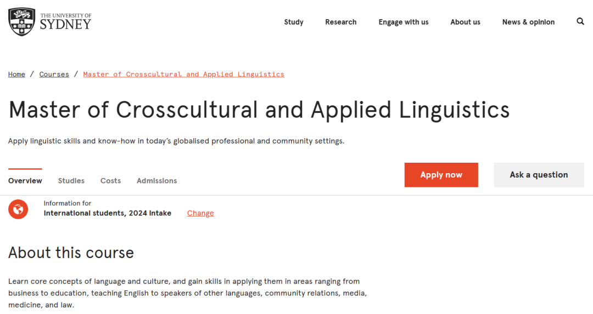Click Change to switch student type
The image size is (593, 314).
point(200,213)
